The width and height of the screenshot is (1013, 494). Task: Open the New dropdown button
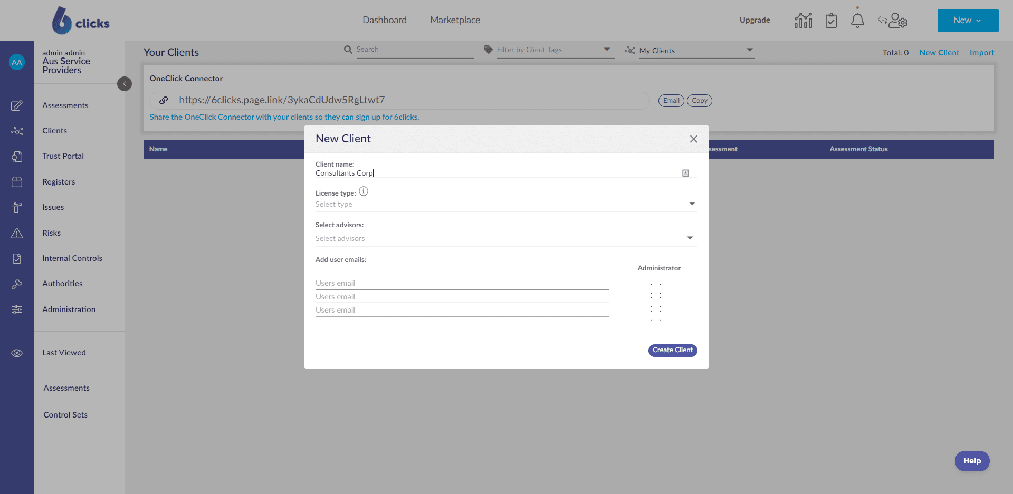click(968, 21)
